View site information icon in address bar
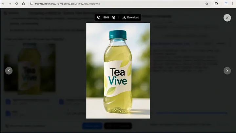Screen dimensions: 236x133 [31, 4]
